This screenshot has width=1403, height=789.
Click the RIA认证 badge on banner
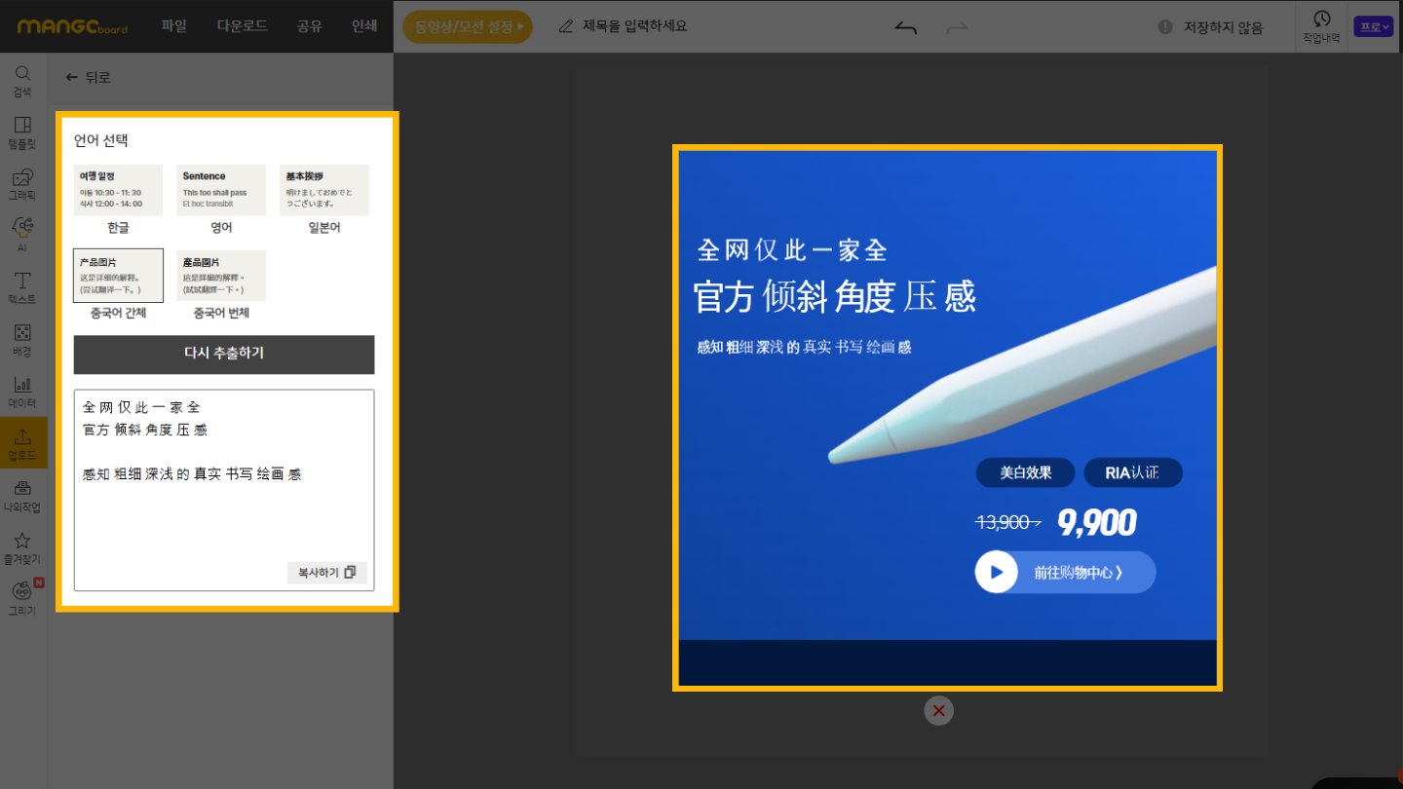(1133, 473)
